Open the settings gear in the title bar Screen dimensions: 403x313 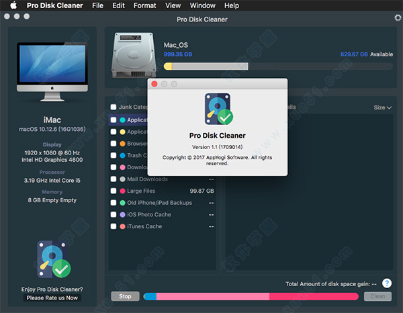pos(398,17)
